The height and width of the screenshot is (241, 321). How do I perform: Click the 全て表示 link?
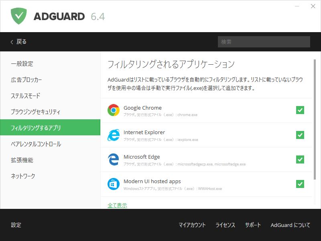[x=117, y=205]
